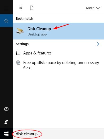Open the Settings gear in the sidebar
104x139 pixels.
click(6, 109)
